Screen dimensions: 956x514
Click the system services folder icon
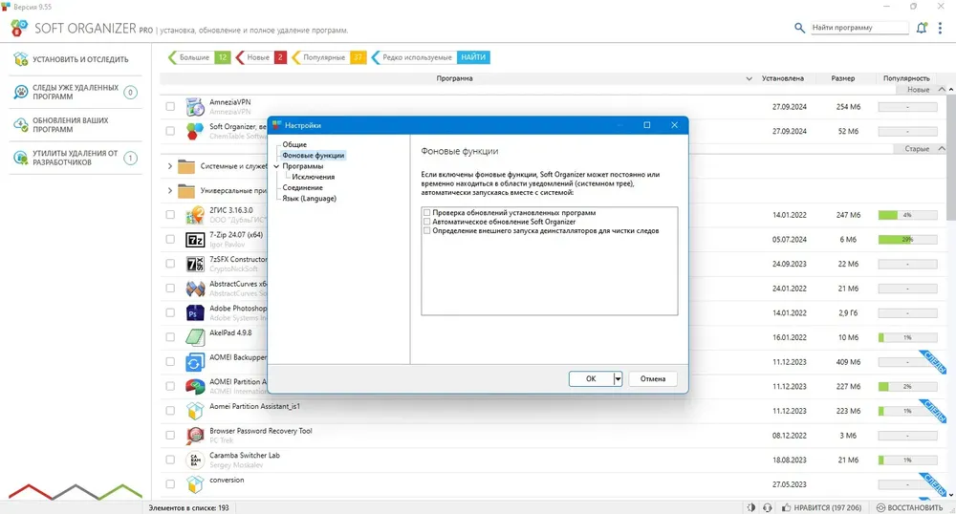click(186, 166)
